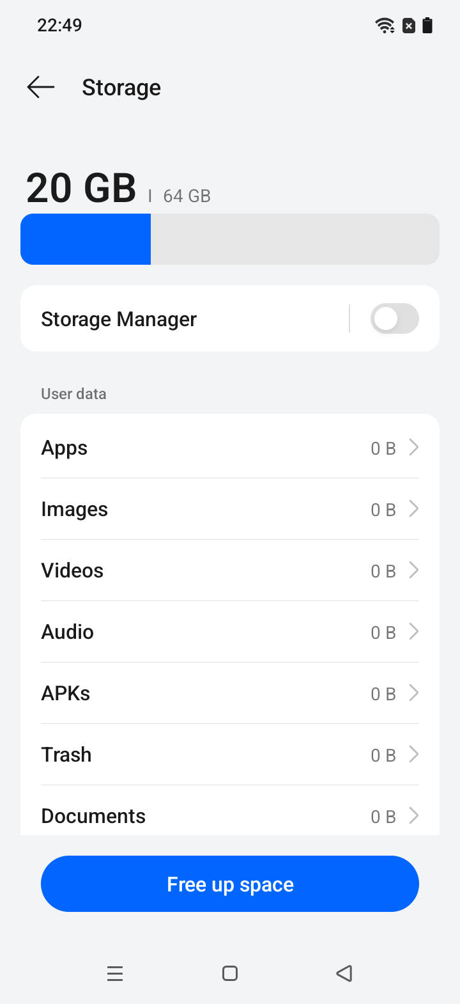
Task: Tap the back triangle navigation icon
Action: tap(344, 973)
